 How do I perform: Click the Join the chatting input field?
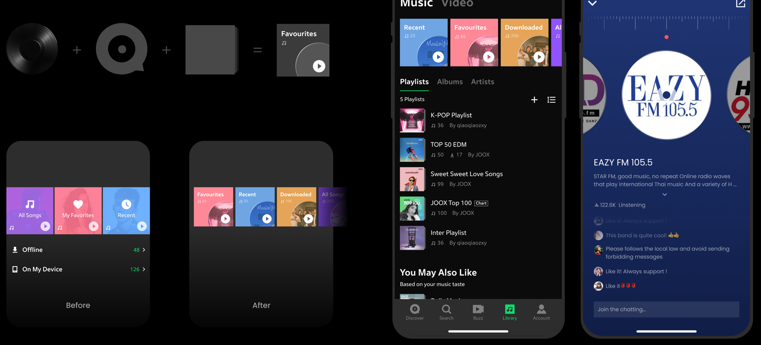[x=666, y=309]
